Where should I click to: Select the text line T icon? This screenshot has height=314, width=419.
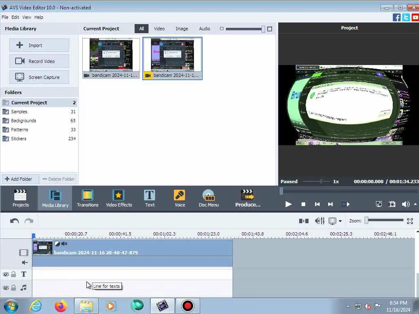coord(23,274)
